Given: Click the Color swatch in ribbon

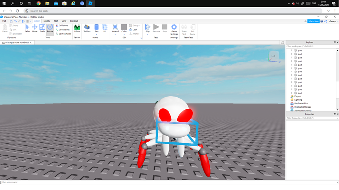Looking at the screenshot, I should coord(124,27).
